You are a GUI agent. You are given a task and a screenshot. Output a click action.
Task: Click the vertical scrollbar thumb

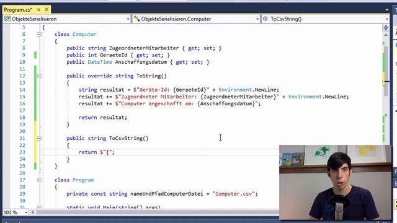coord(386,71)
